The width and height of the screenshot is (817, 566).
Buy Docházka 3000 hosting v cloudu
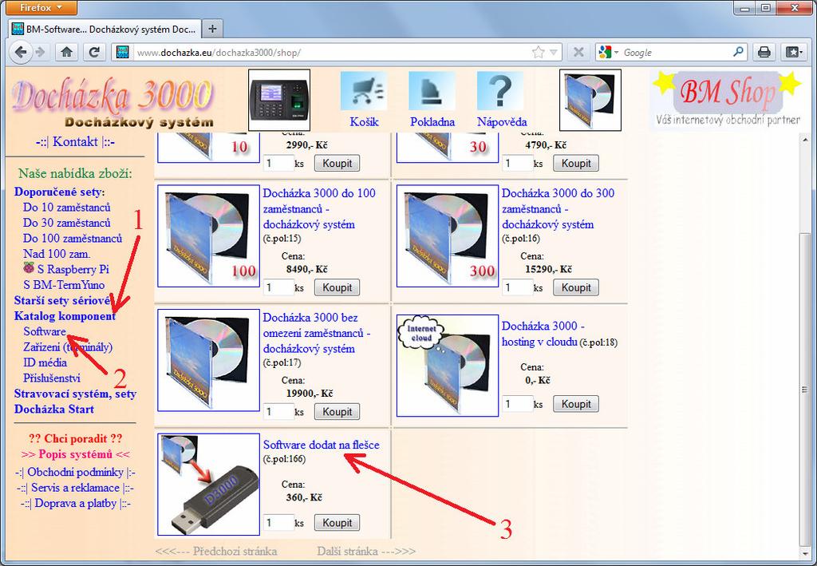[x=576, y=404]
